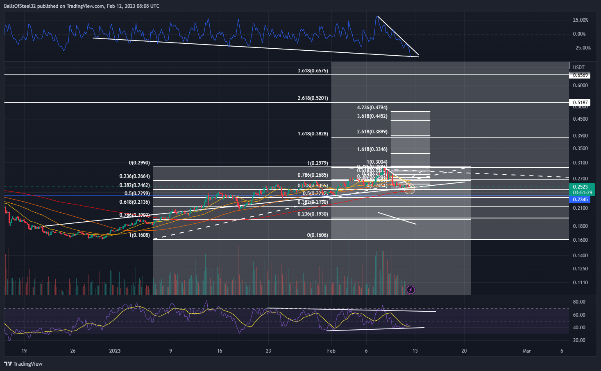Click the 40.00 RSI axis value

coord(579,328)
